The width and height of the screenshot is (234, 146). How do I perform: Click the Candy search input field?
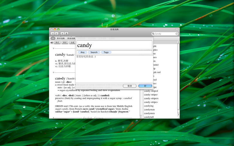tap(165, 34)
